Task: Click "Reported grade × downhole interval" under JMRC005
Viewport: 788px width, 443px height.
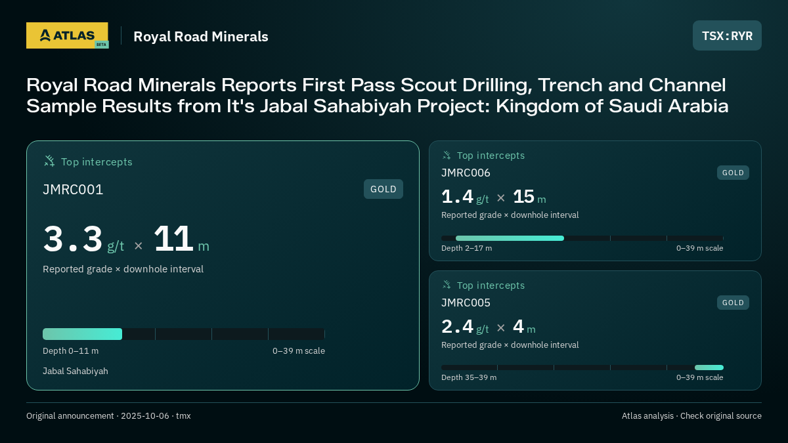Action: (x=510, y=345)
